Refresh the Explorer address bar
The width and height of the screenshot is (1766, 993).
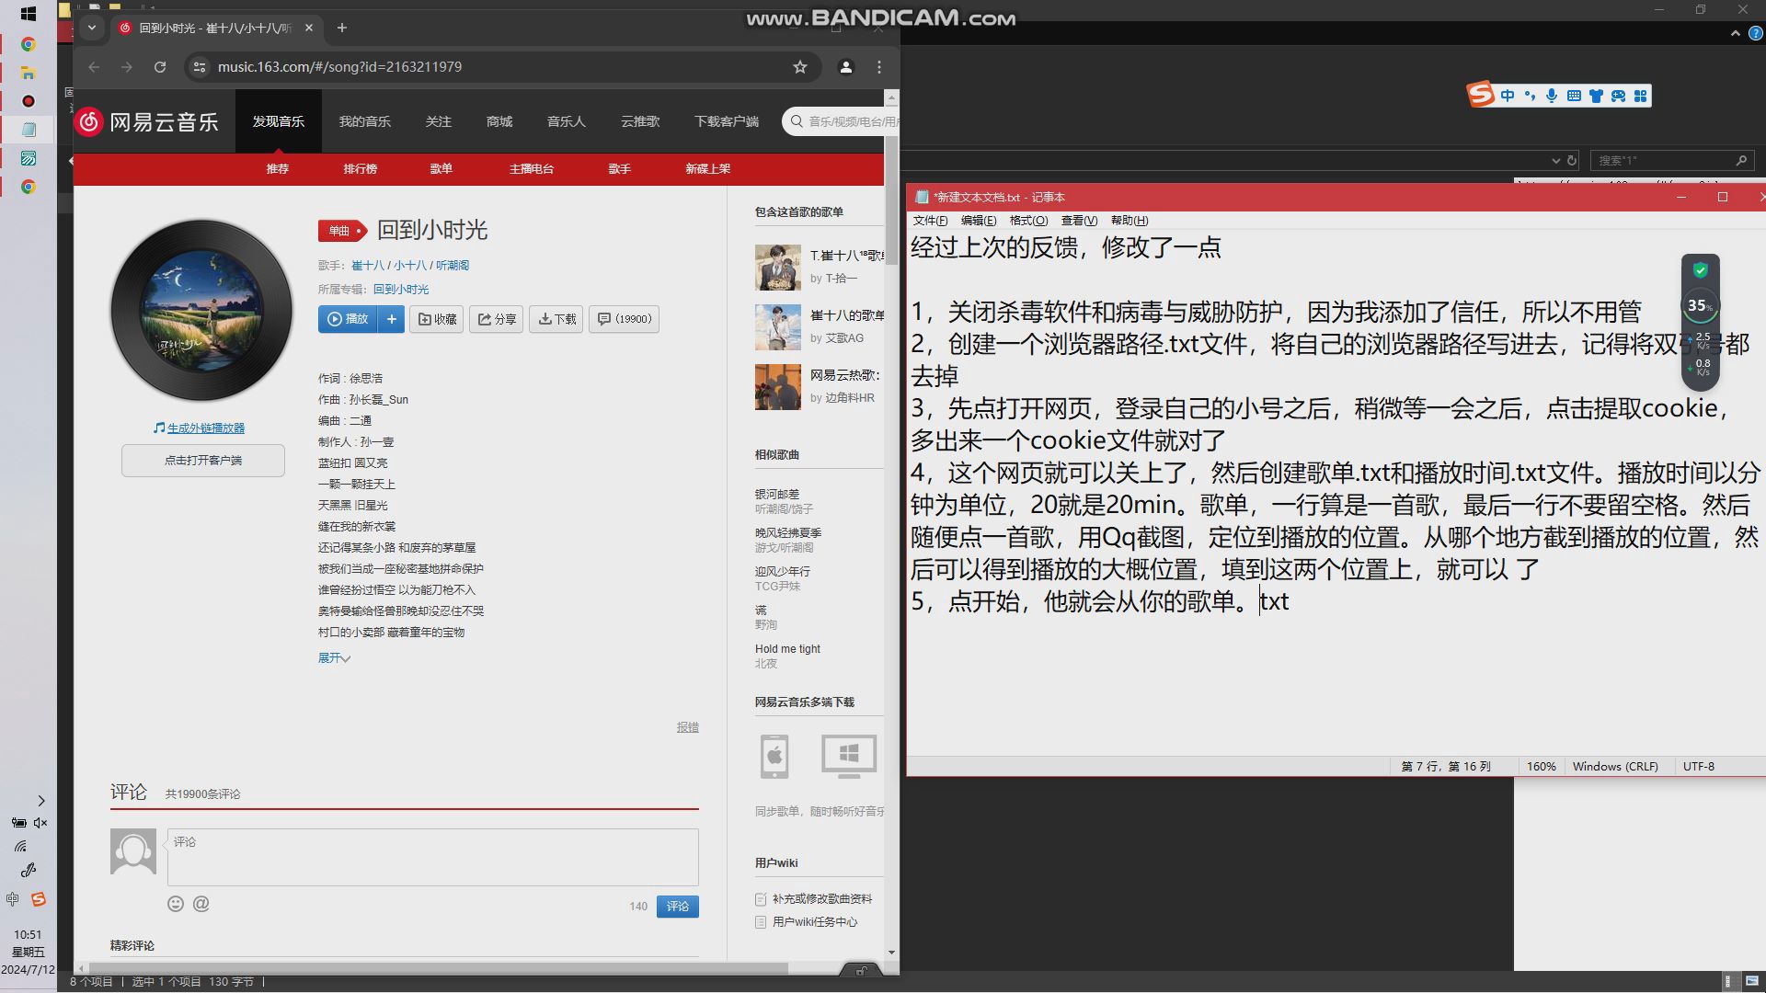(1572, 160)
